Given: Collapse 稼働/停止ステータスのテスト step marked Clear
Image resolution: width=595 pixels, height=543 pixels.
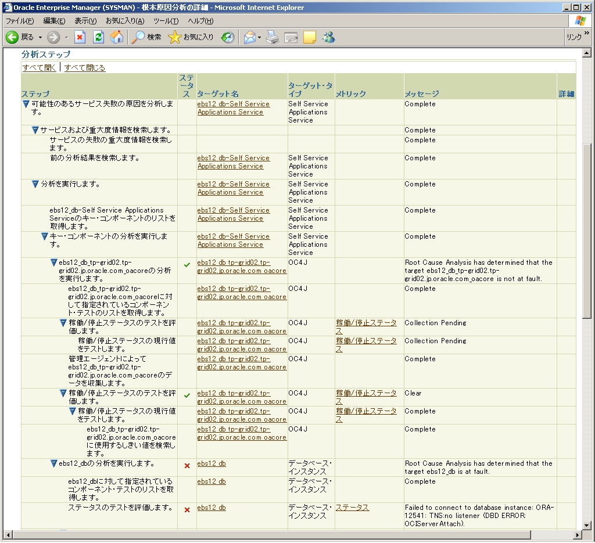Looking at the screenshot, I should pos(63,393).
